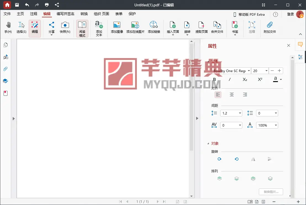
Task: Open page thumbnails panel in left sidebar
Action: pyautogui.click(x=6, y=45)
